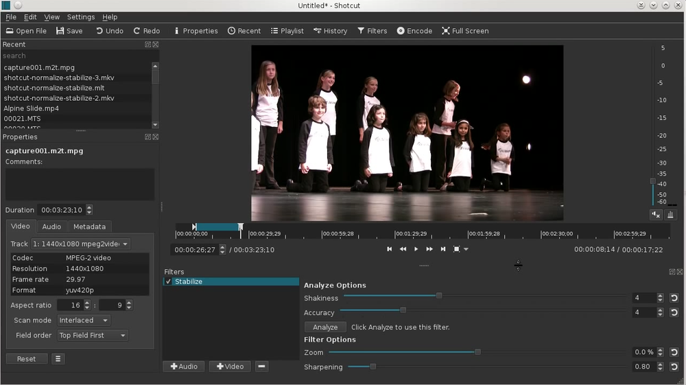Redo the last undone action
Image resolution: width=686 pixels, height=385 pixels.
pos(147,31)
